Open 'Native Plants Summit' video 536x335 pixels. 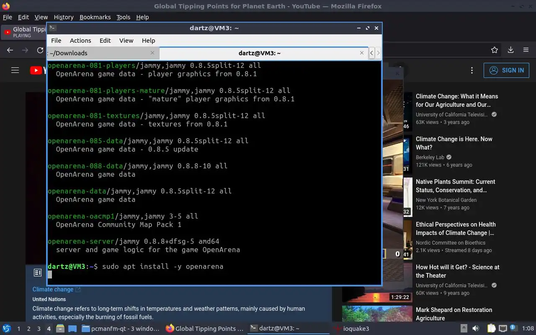pyautogui.click(x=455, y=186)
